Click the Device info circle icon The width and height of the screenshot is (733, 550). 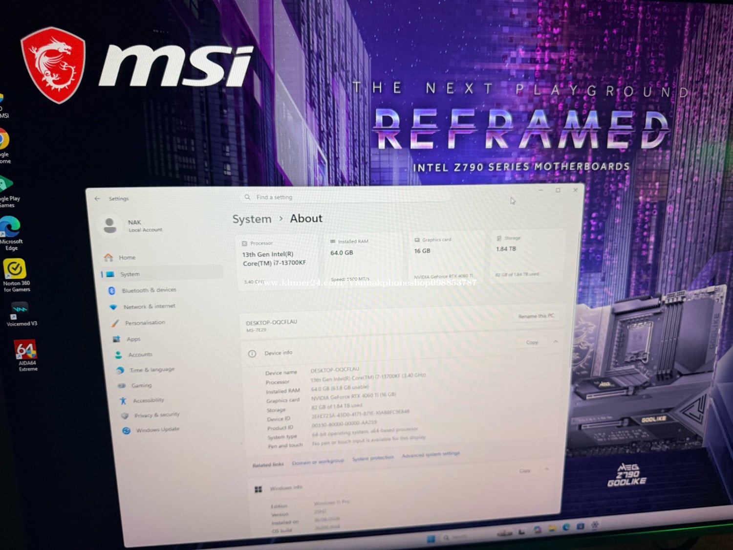pyautogui.click(x=252, y=353)
